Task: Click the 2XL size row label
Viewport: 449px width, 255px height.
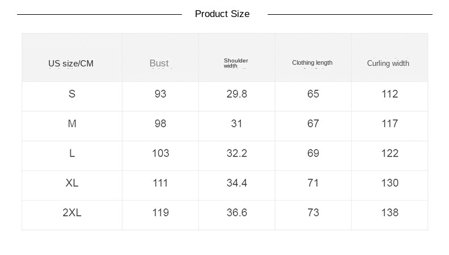Action: pyautogui.click(x=72, y=212)
